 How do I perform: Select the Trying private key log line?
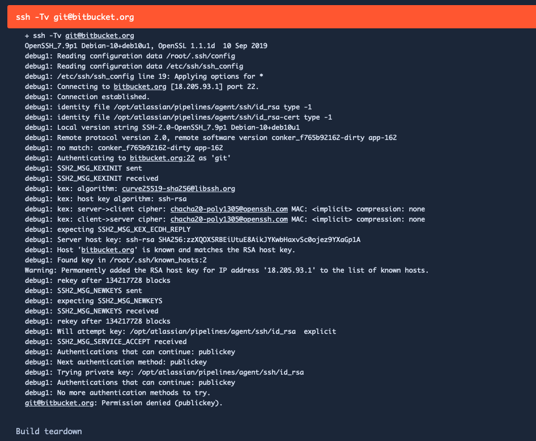(164, 372)
